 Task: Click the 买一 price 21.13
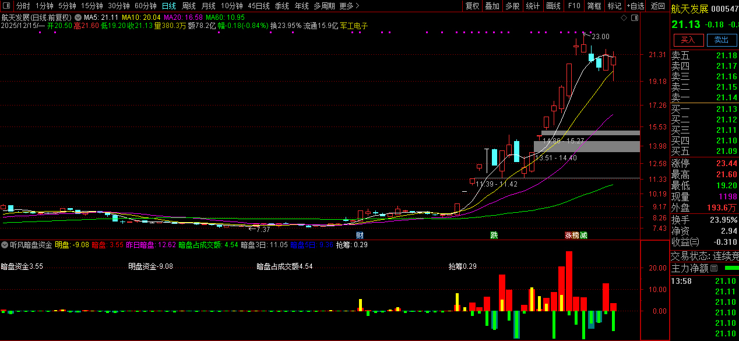[x=727, y=109]
